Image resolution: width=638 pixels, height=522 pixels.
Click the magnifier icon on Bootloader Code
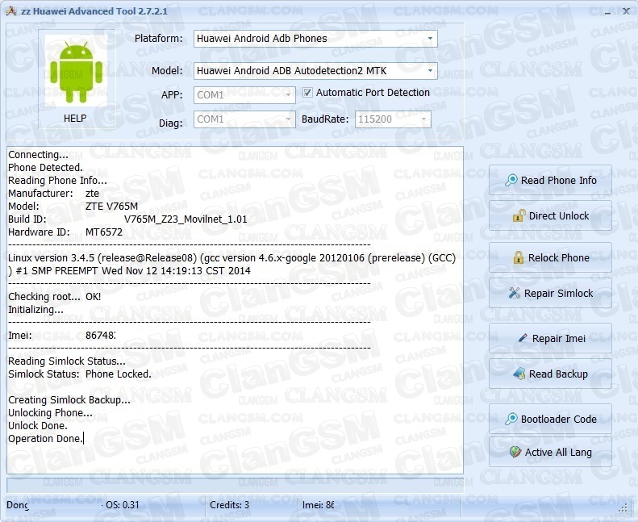tap(511, 419)
